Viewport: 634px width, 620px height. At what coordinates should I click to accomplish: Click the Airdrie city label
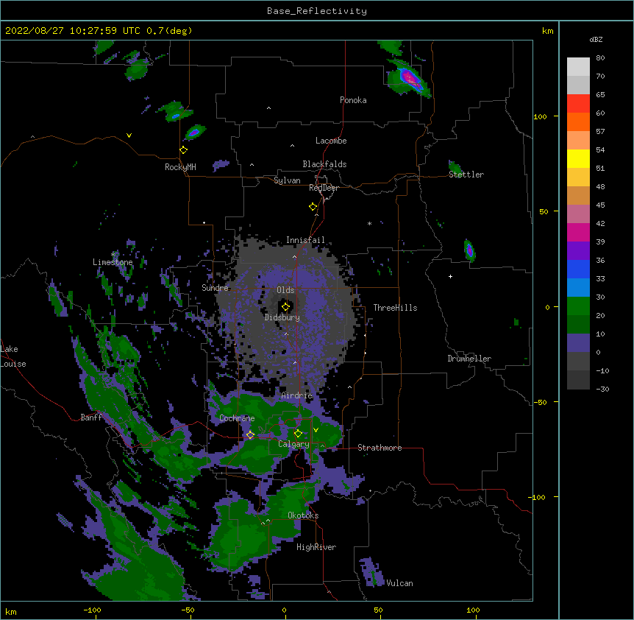pyautogui.click(x=296, y=395)
